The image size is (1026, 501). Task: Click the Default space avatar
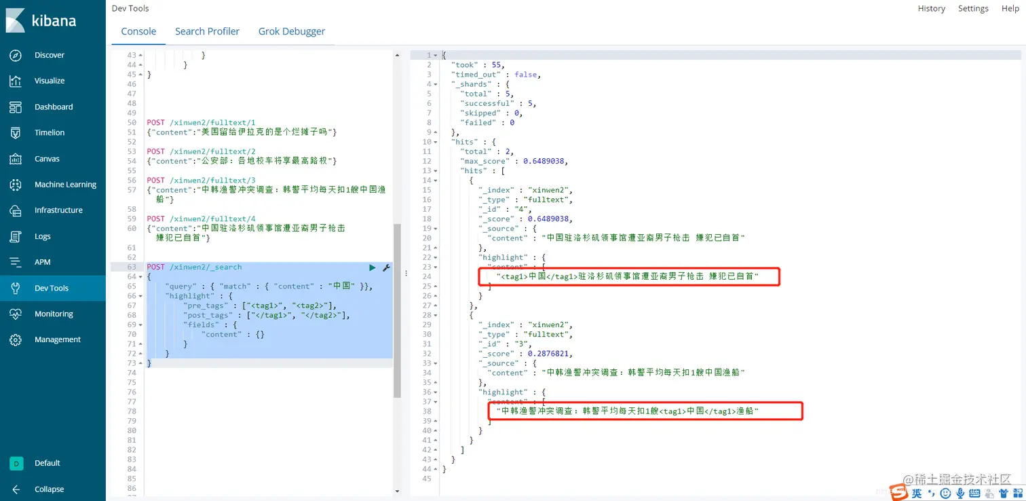(x=16, y=463)
